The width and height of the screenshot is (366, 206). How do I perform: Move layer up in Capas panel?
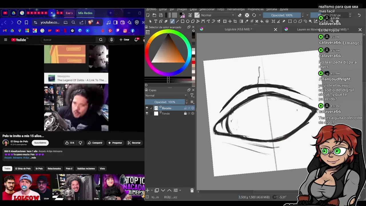[169, 190]
